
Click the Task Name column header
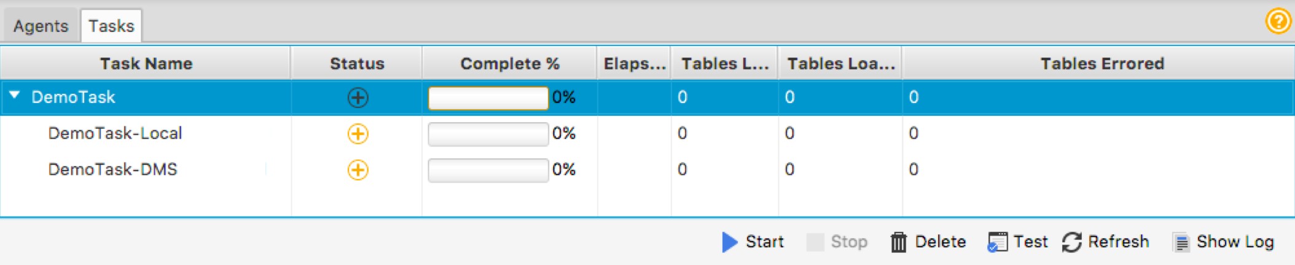click(x=146, y=64)
